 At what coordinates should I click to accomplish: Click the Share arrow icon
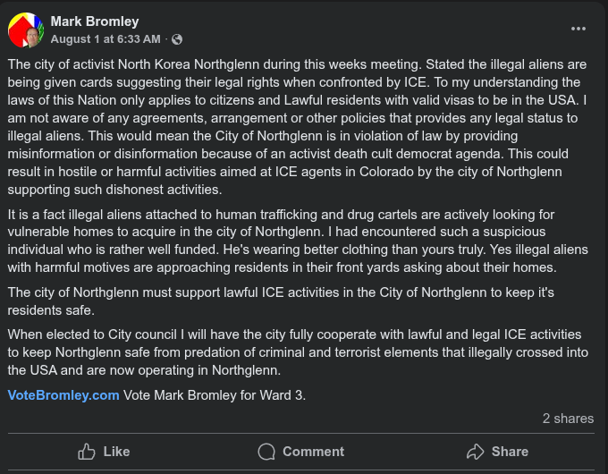476,452
